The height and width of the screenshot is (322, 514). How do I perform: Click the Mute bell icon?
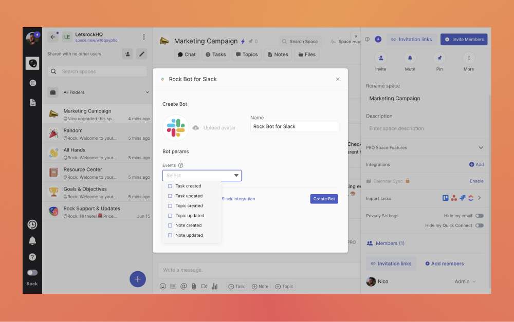(x=410, y=58)
